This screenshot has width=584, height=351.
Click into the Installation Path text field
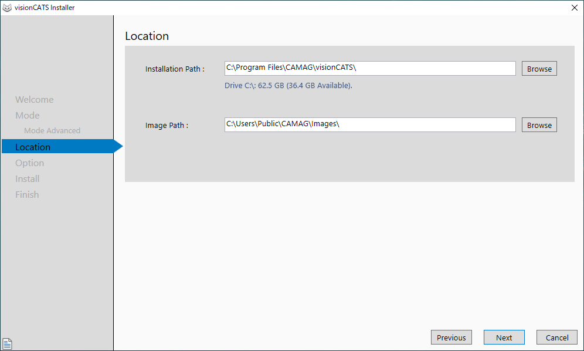coord(369,68)
